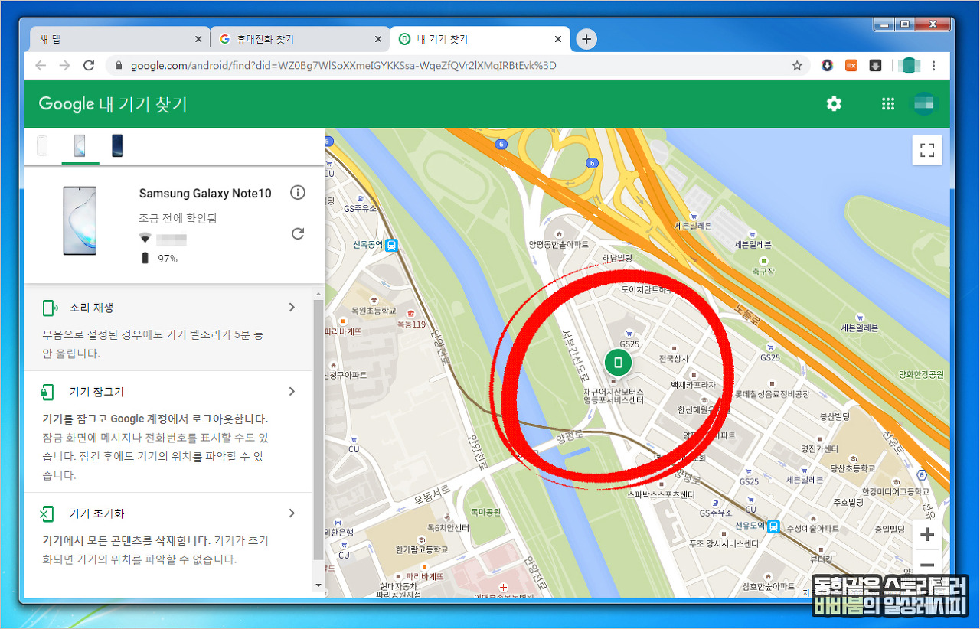
Task: Click the 목동119 fire station marker
Action: click(411, 314)
